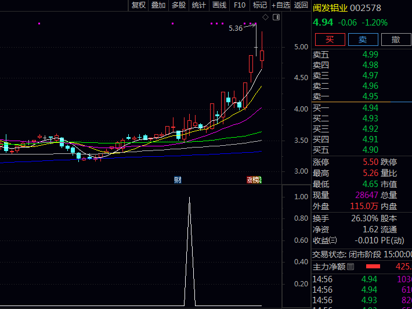Click the 返回 back button
412x309 pixels.
[x=301, y=5]
